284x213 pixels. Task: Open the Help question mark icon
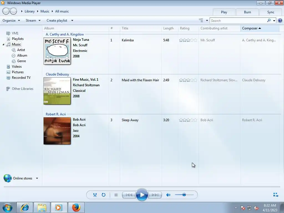coord(280,21)
